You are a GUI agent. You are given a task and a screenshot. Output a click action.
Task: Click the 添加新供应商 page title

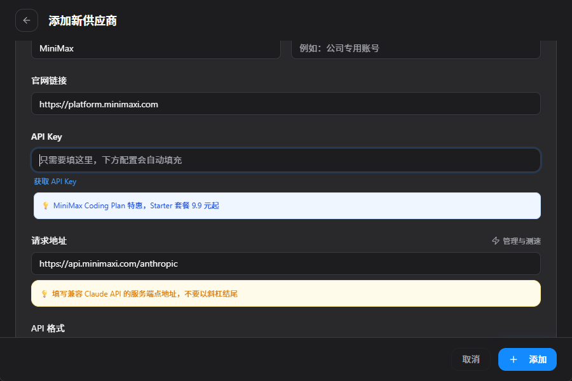point(83,21)
